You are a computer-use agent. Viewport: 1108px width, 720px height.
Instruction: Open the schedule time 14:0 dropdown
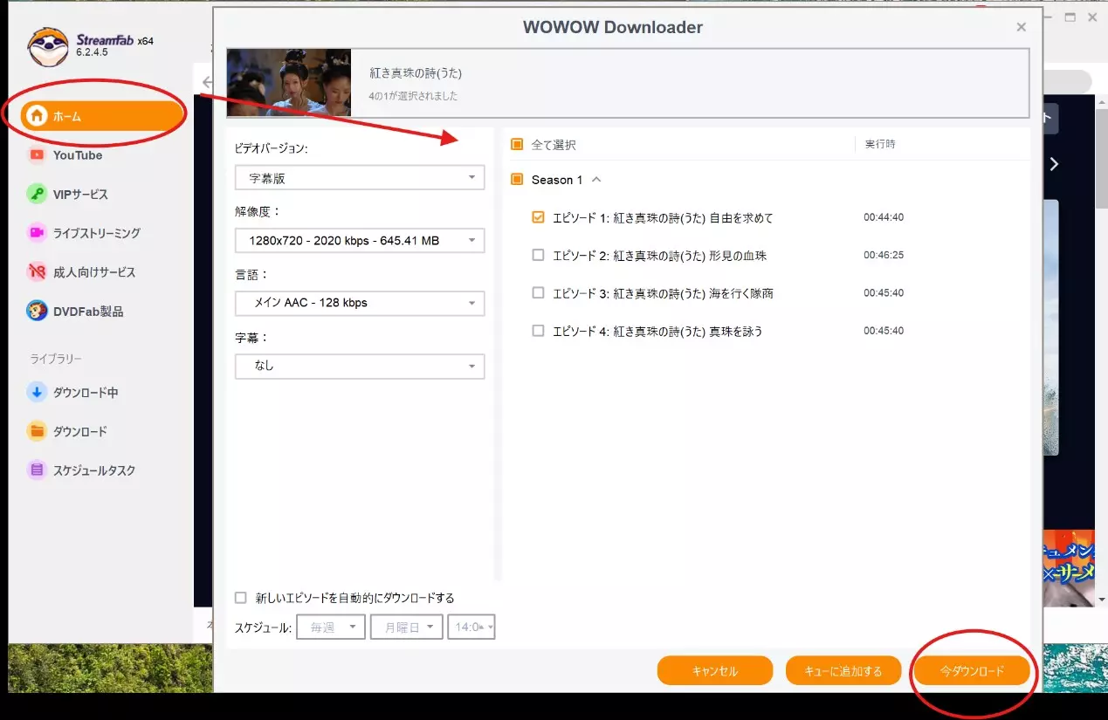click(x=471, y=627)
